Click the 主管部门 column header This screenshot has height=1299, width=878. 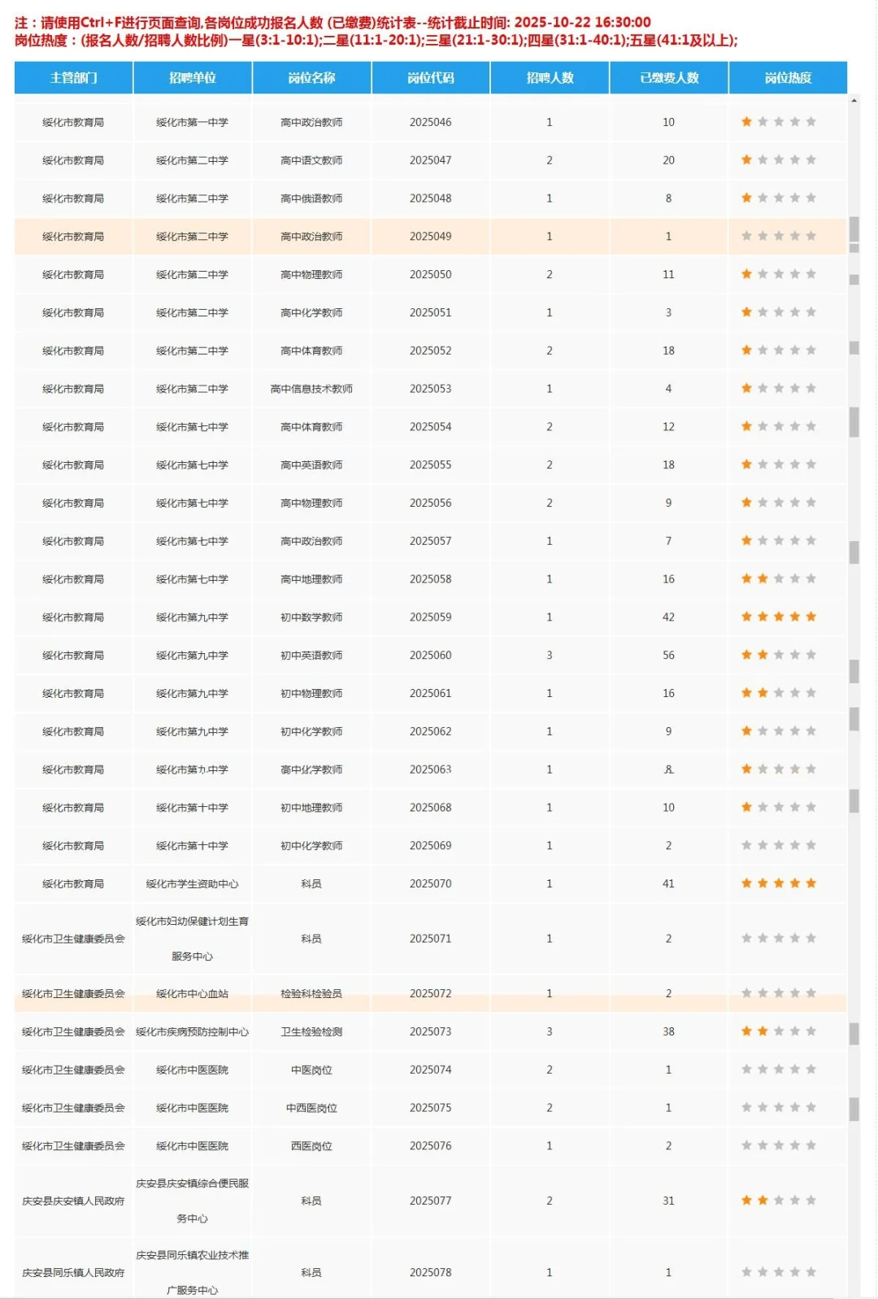coord(73,78)
